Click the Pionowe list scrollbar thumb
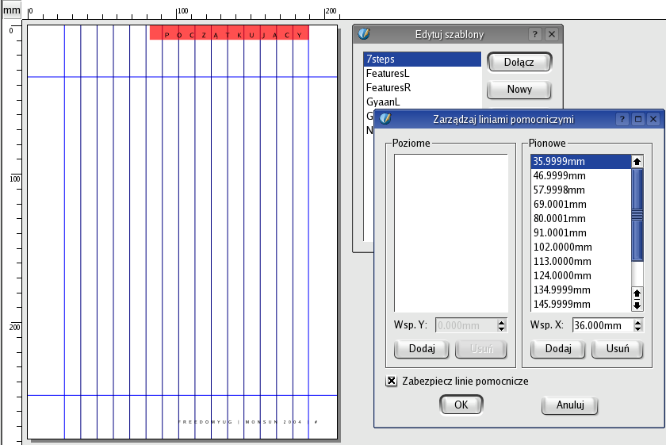Viewport: 666px width, 445px height. (x=637, y=214)
